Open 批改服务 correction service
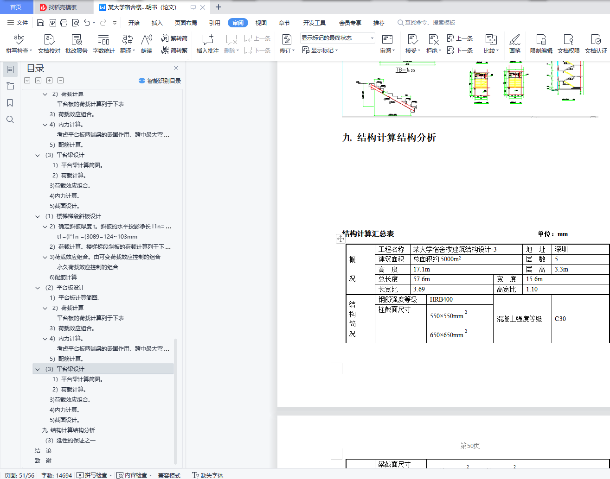Screen dimensions: 610x479 tap(77, 44)
